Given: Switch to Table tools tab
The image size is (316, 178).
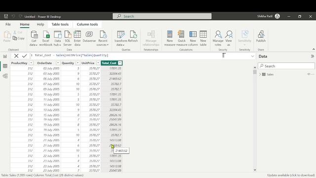Looking at the screenshot, I should [x=60, y=24].
